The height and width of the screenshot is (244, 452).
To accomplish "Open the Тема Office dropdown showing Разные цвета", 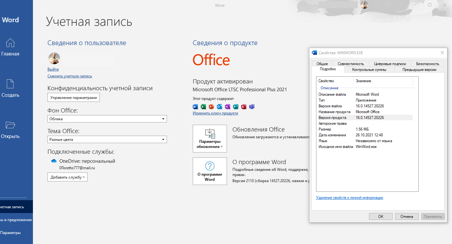I will (107, 140).
